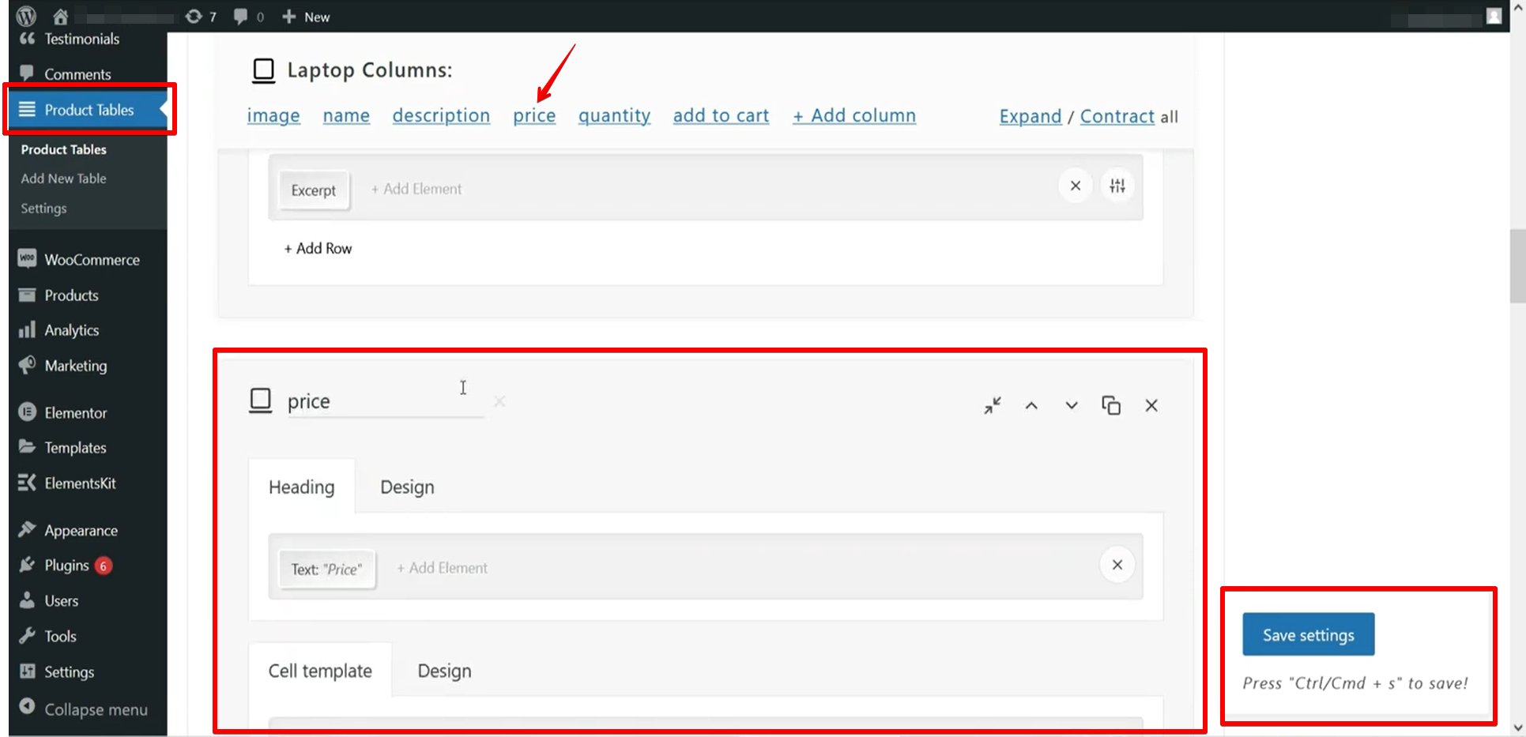Select the Cell template tab
Viewport: 1526px width, 737px height.
click(319, 670)
